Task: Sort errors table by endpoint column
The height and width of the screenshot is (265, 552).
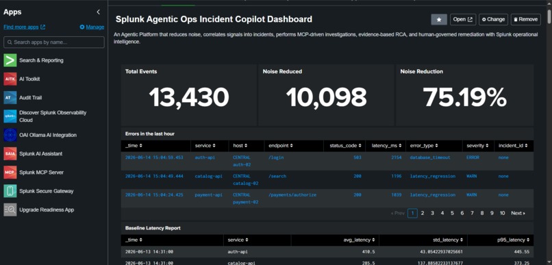Action: click(x=281, y=145)
